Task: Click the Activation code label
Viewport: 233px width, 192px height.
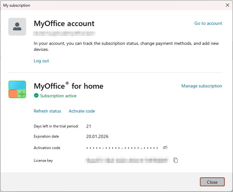Action: pyautogui.click(x=47, y=148)
